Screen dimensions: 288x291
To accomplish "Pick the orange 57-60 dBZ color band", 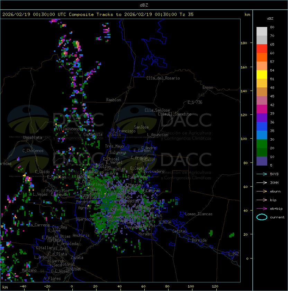I will pyautogui.click(x=262, y=57).
